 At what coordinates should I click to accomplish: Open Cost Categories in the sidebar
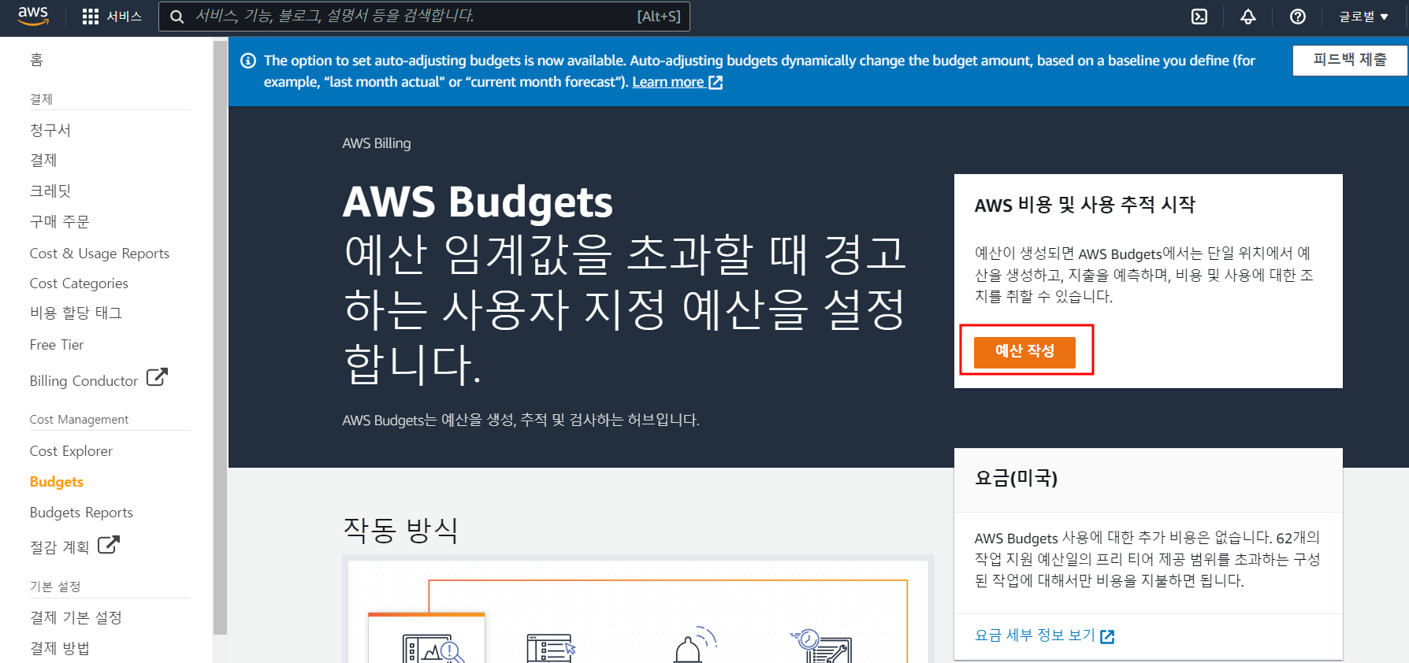[x=79, y=283]
